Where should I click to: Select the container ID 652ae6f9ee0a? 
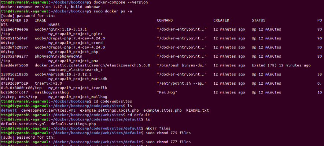pos(14,29)
